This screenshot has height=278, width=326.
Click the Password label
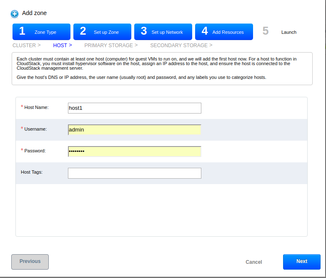pyautogui.click(x=35, y=151)
